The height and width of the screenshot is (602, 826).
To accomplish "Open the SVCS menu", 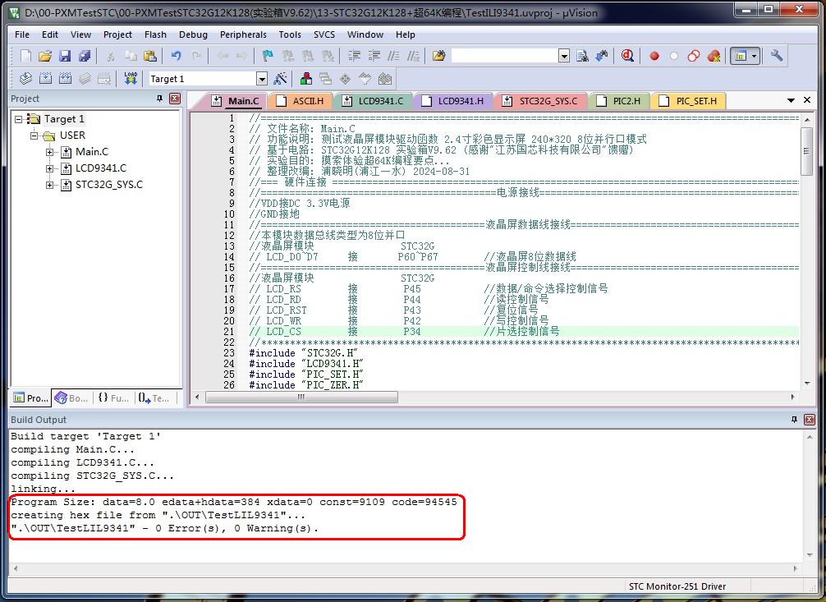I will [x=324, y=34].
